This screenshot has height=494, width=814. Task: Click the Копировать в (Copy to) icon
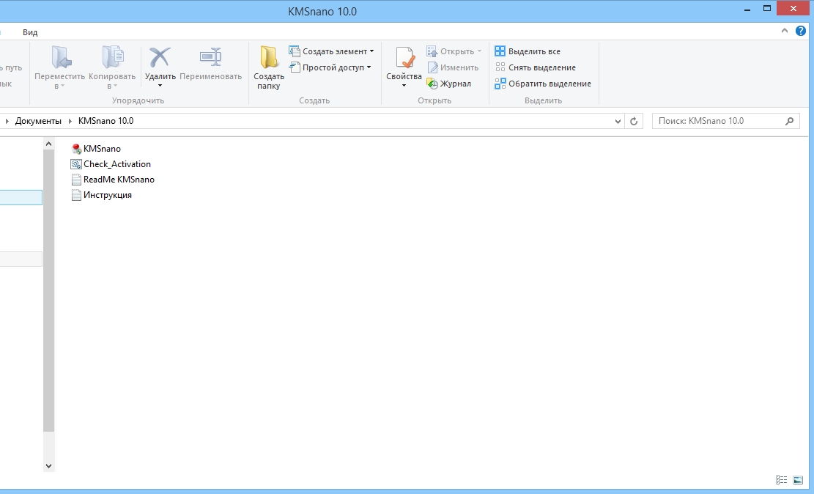tap(113, 57)
